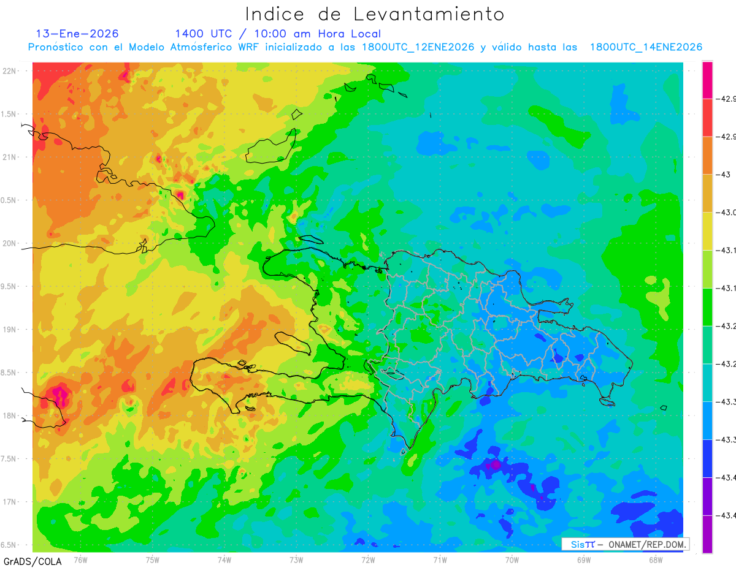Screen dimensions: 736x568
Task: Click the "SisTT – ONAMET/REP.DOM." label box
Action: (x=626, y=544)
